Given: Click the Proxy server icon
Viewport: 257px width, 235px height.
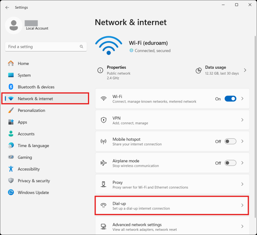Looking at the screenshot, I should (x=103, y=184).
